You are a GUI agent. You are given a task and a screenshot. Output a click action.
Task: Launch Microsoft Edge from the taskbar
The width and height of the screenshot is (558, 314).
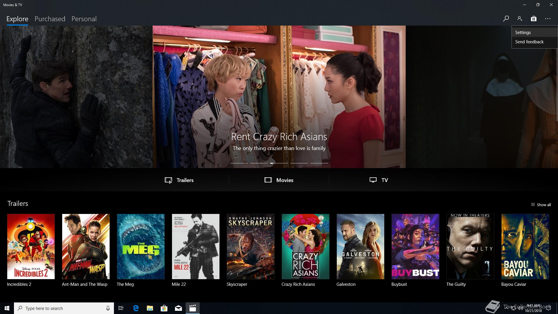[x=136, y=308]
